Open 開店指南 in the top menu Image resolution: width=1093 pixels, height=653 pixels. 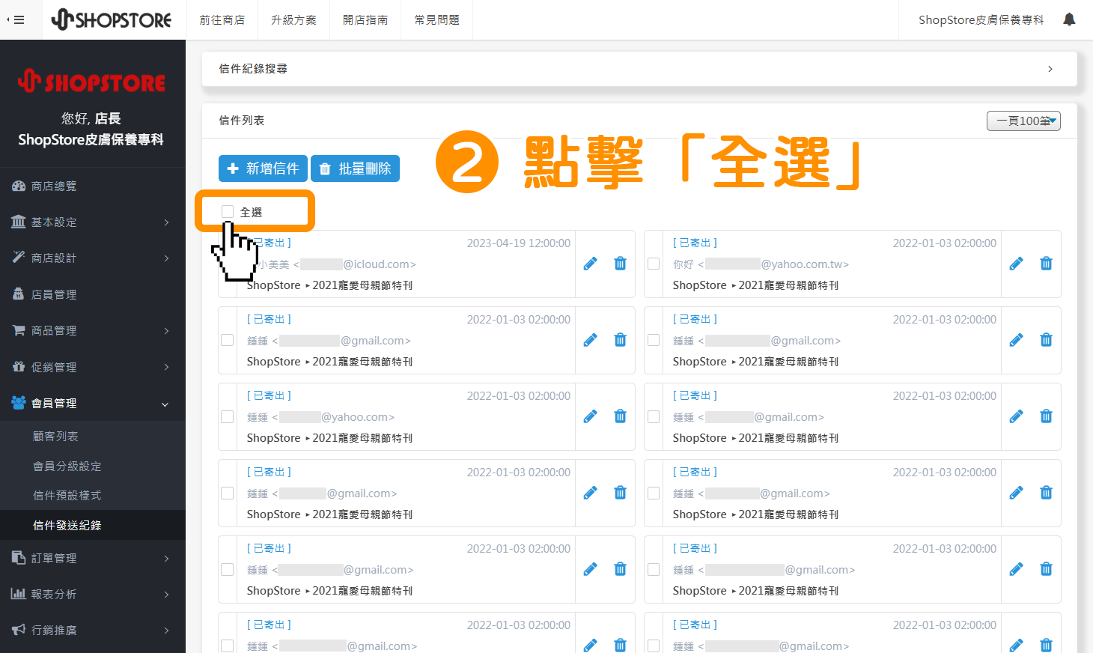[x=365, y=20]
